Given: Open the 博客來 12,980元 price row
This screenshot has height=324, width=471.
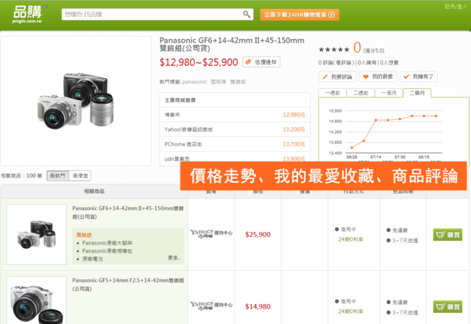Looking at the screenshot, I should coord(235,115).
